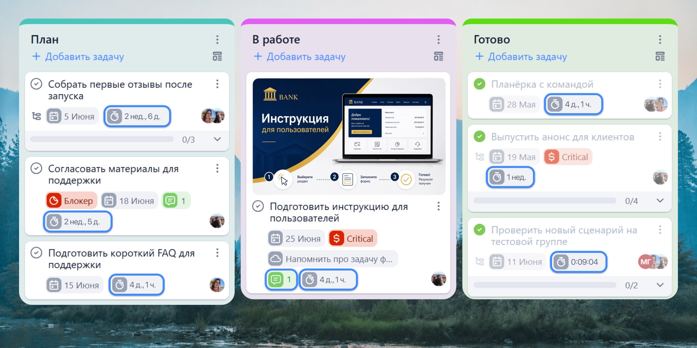Open menu for Планёрка с командой card
The height and width of the screenshot is (348, 697).
[660, 84]
